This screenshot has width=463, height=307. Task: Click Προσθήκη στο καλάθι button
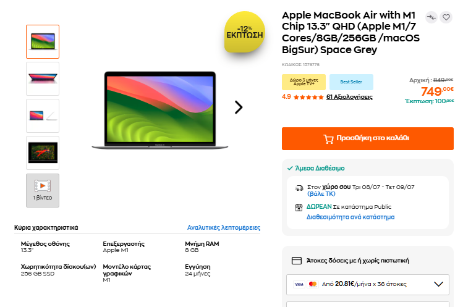point(368,139)
